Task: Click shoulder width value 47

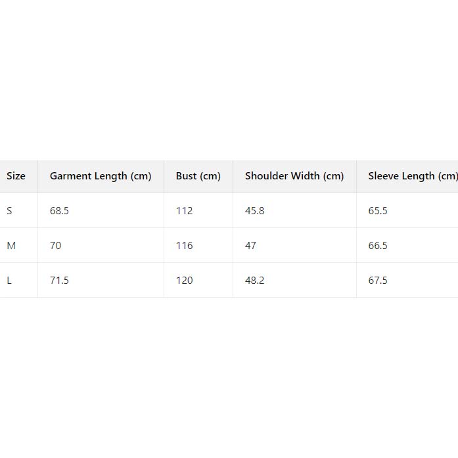Action: pyautogui.click(x=250, y=246)
